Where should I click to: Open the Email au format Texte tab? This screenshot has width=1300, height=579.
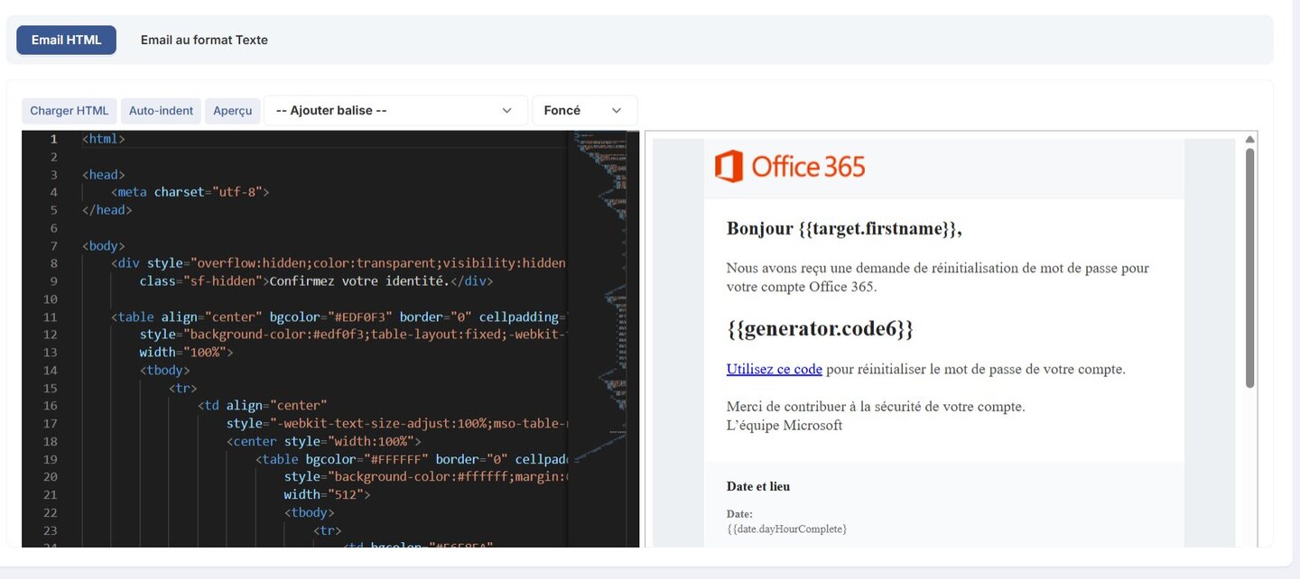coord(204,40)
